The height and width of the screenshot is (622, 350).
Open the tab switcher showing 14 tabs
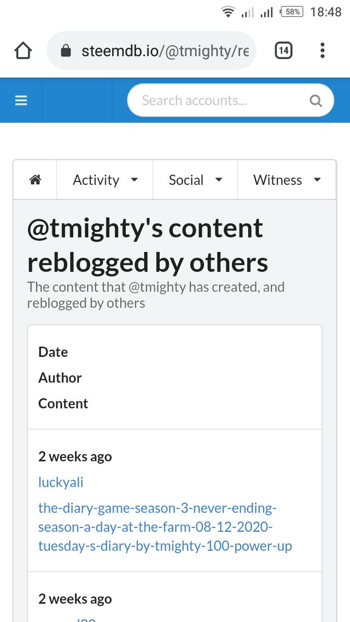click(x=283, y=51)
